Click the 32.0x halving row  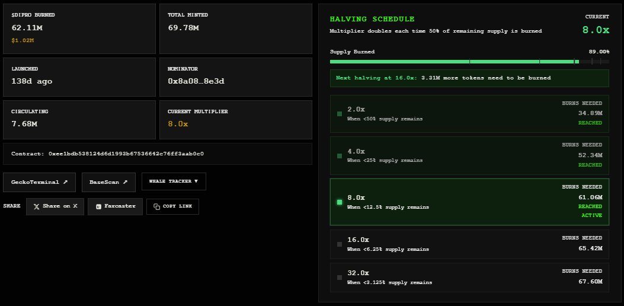tap(469, 278)
